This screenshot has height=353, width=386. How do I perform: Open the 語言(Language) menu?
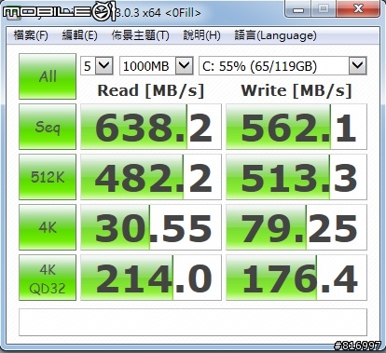click(x=275, y=35)
